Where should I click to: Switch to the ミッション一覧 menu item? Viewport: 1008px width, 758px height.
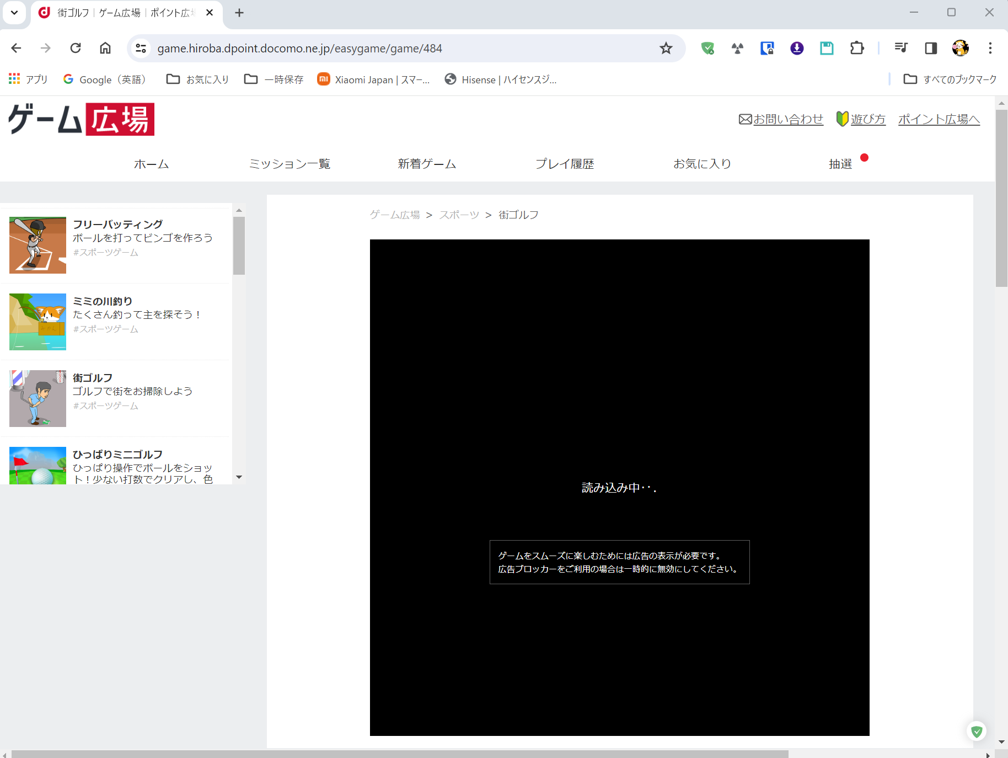[289, 164]
